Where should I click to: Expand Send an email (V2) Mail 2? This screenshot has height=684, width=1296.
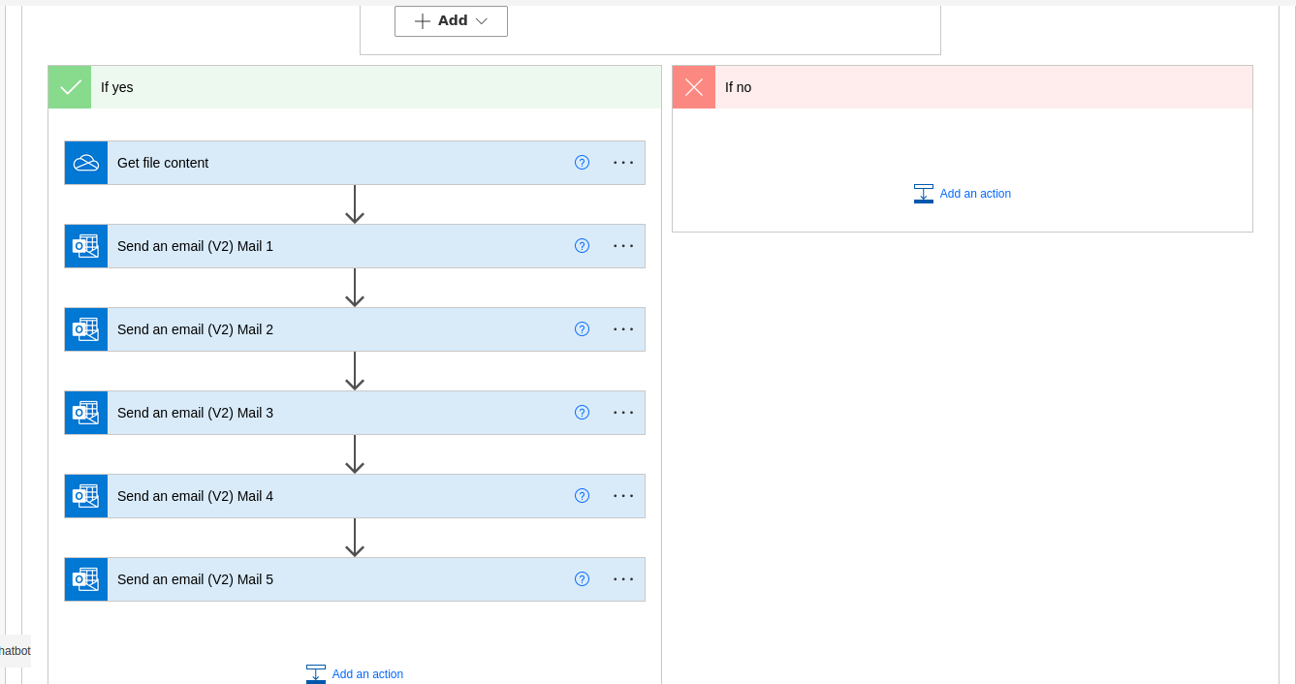click(355, 329)
